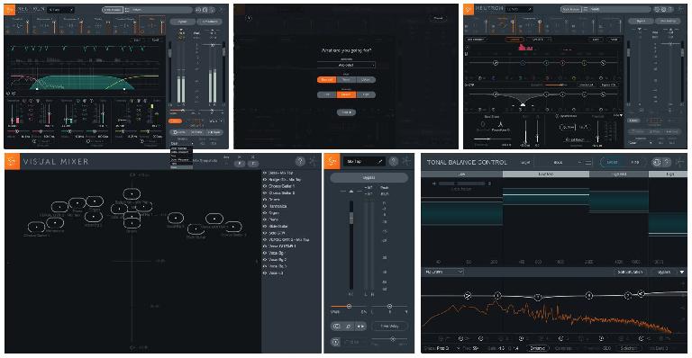Select the Chorus Guitar 2 node in the mixer

coord(233,228)
